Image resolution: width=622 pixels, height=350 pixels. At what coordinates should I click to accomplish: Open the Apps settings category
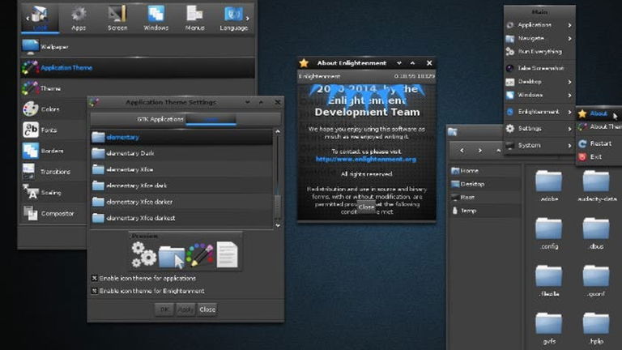tap(79, 19)
